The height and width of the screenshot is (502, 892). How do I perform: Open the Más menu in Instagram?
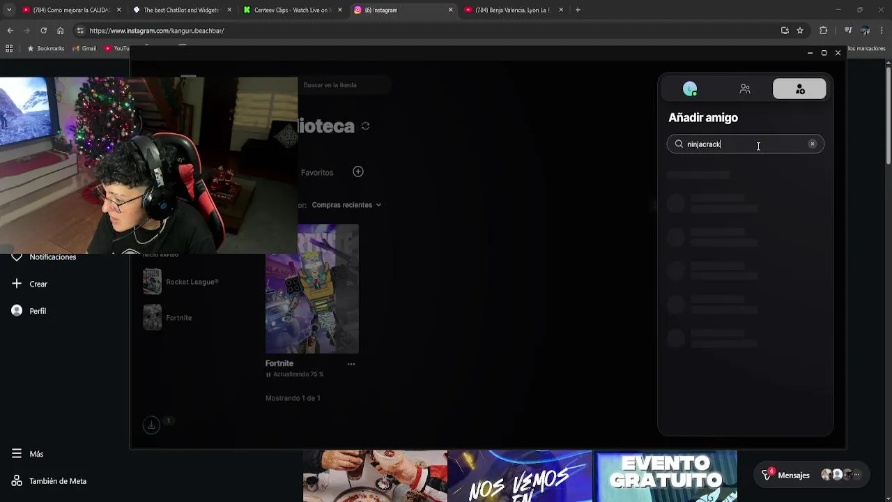click(28, 454)
